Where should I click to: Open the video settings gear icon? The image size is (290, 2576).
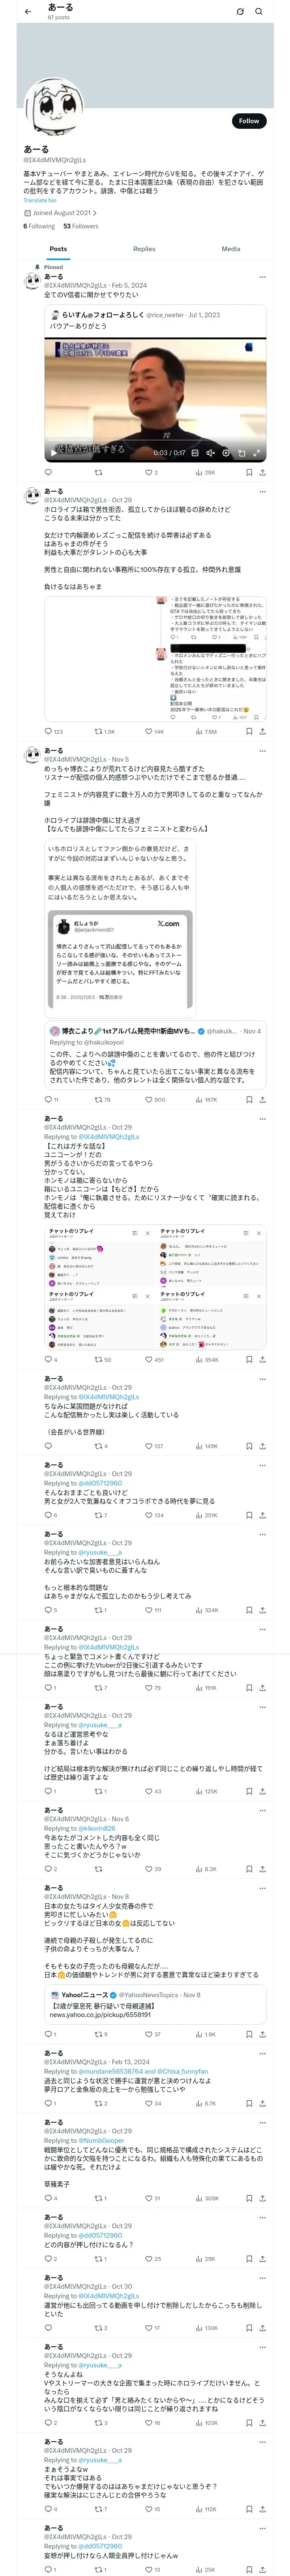click(226, 453)
